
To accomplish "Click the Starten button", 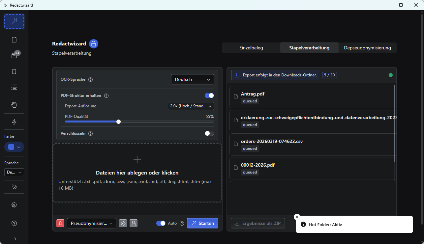I will click(x=203, y=223).
